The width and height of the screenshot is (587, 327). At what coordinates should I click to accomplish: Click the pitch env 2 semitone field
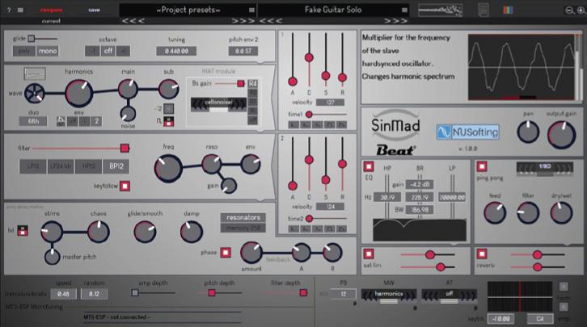(243, 51)
